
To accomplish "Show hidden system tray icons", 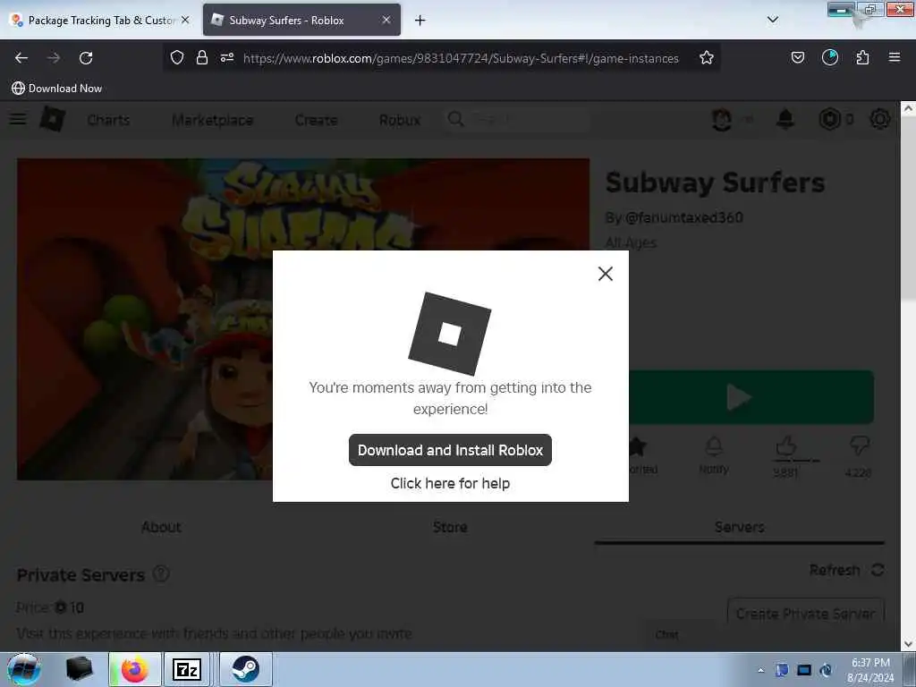I will coord(760,671).
